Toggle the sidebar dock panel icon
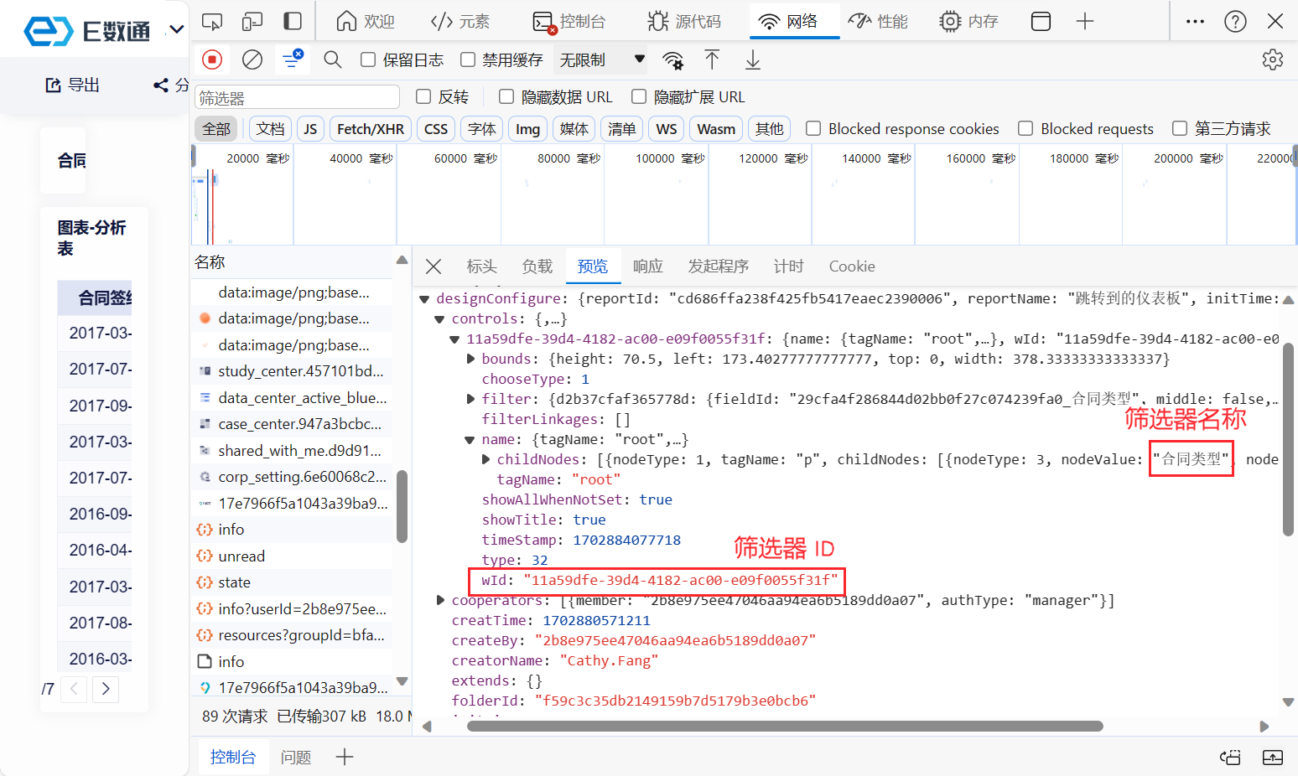The width and height of the screenshot is (1298, 776). point(293,21)
